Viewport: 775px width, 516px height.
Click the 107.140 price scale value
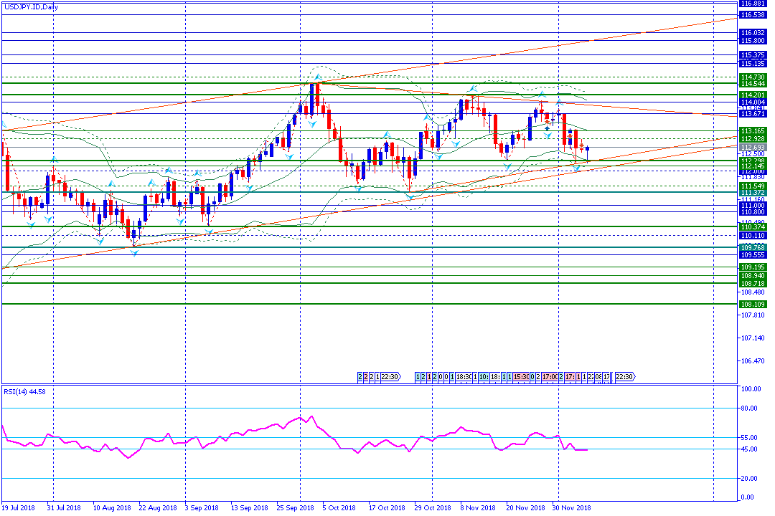click(752, 338)
